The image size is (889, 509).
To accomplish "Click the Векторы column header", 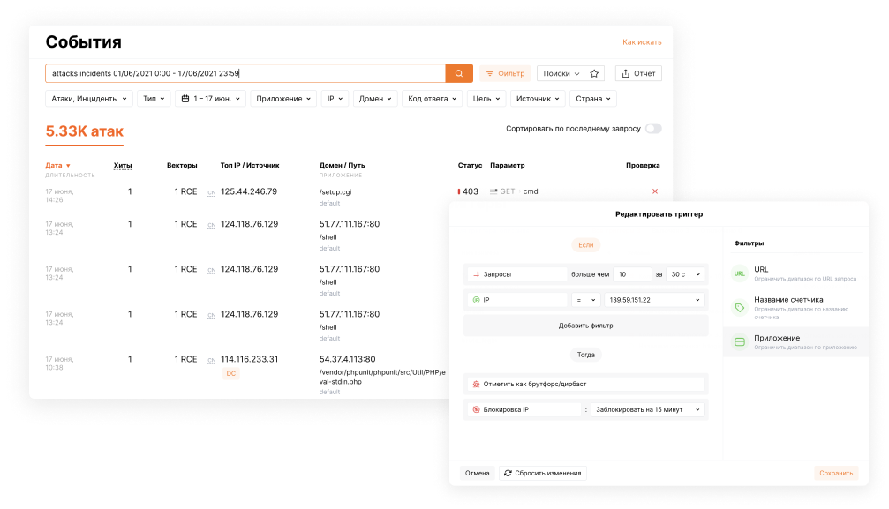I will [x=182, y=166].
